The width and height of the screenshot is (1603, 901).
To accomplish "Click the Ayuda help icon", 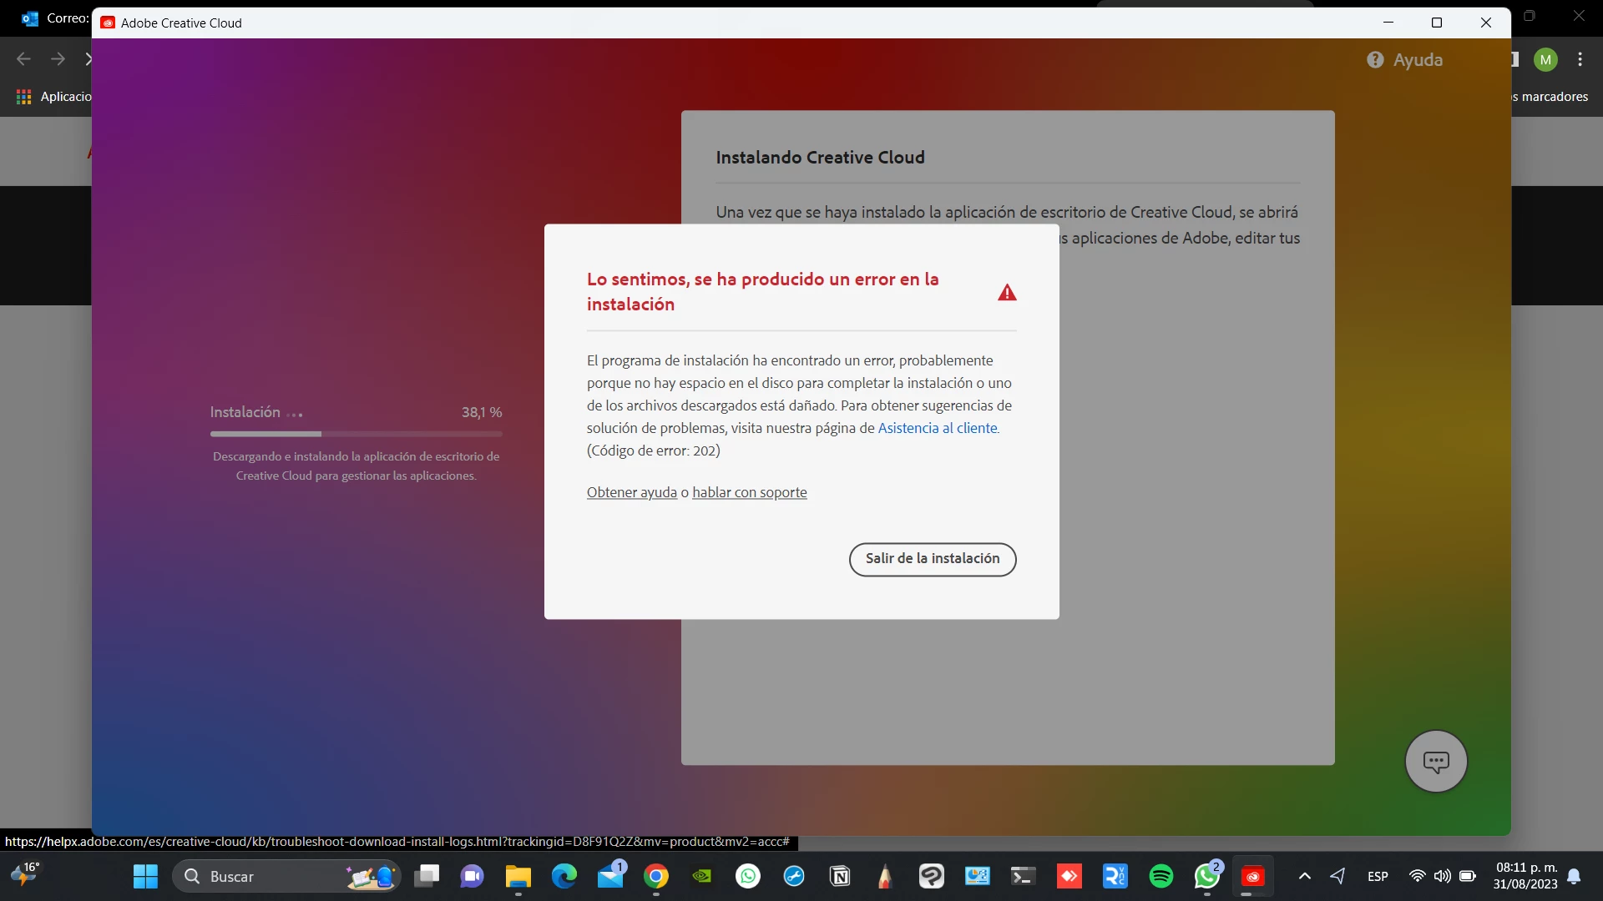I will pos(1375,60).
